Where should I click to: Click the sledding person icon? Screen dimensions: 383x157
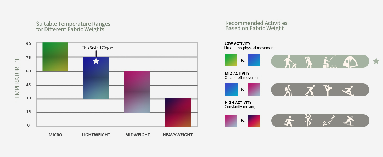pos(348,91)
